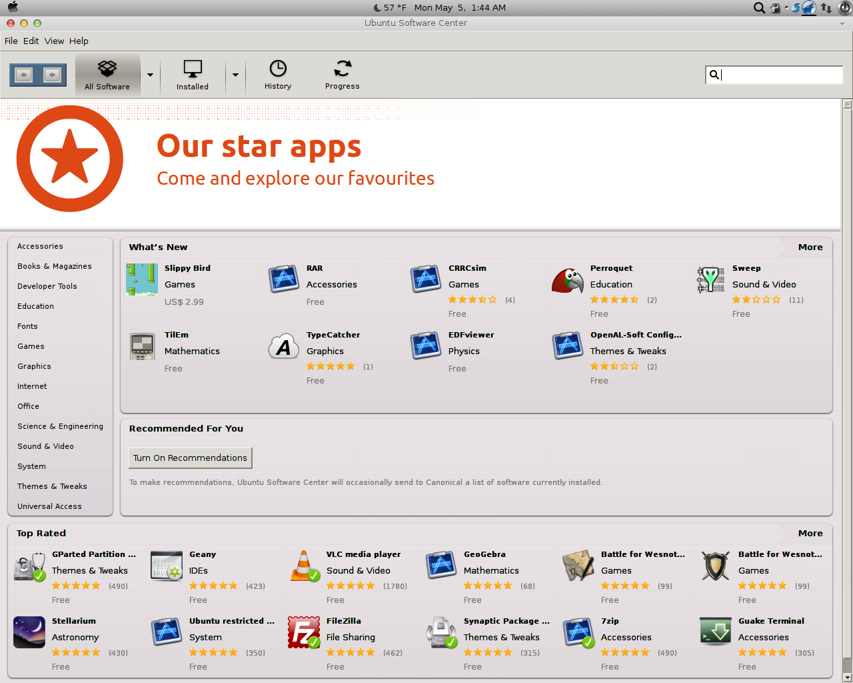Browse the Developer Tools category
Image resolution: width=853 pixels, height=683 pixels.
coord(47,286)
